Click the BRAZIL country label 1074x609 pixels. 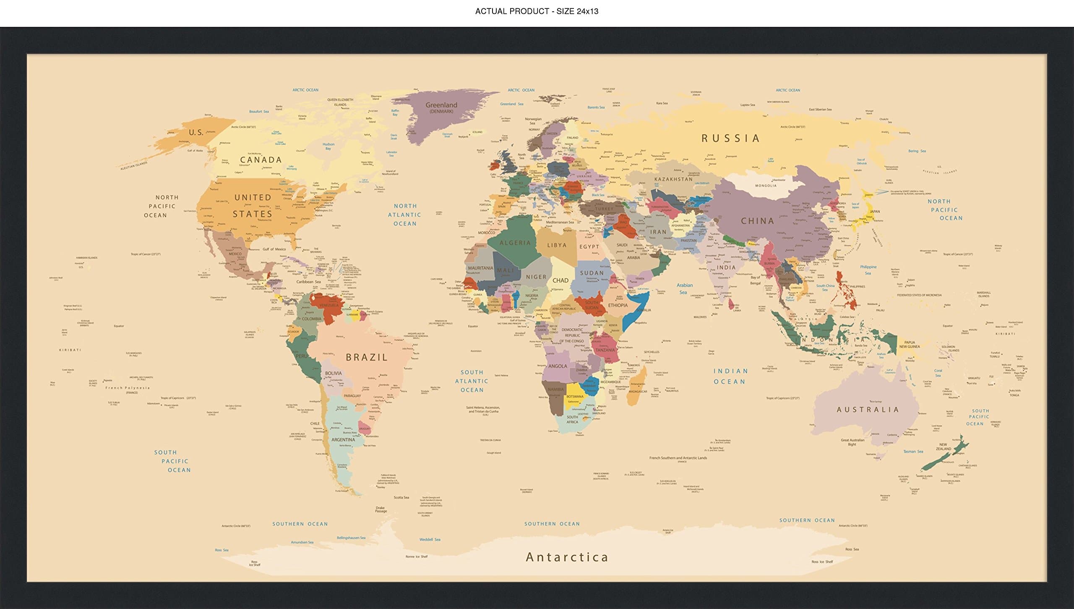point(366,358)
